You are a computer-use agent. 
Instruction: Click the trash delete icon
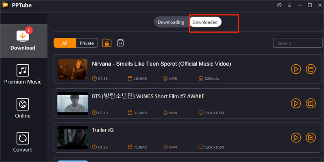[x=120, y=43]
